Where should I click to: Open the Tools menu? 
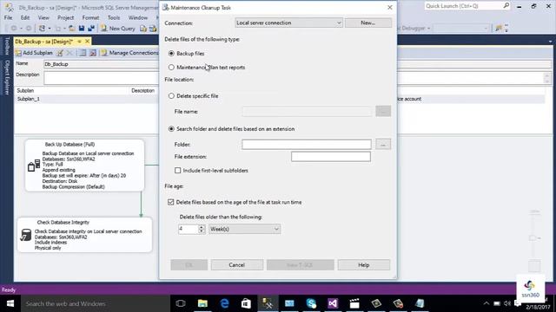tap(114, 17)
